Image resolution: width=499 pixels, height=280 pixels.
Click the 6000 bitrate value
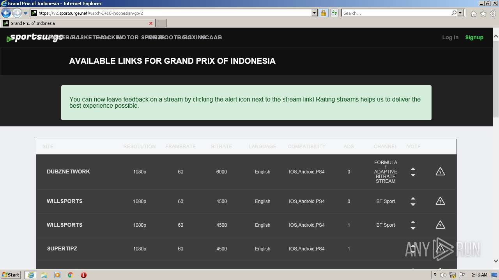[221, 171]
